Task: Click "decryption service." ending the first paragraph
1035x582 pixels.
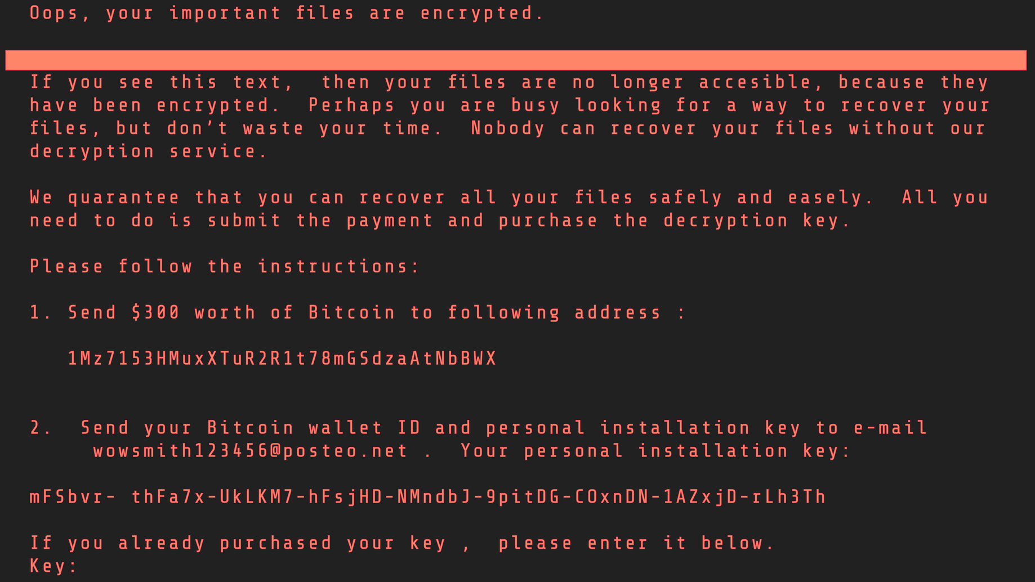Action: [149, 151]
